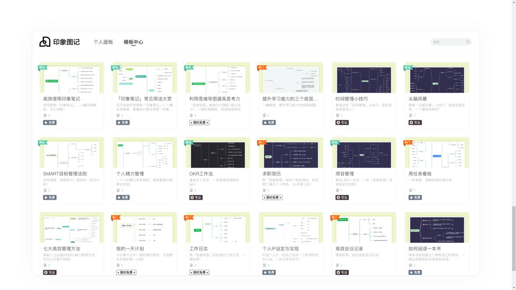Switch to the 模板中心 tab
The width and height of the screenshot is (516, 290).
[133, 42]
